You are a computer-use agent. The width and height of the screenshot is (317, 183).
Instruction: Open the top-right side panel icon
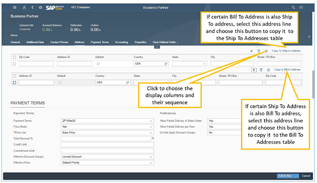click(301, 7)
